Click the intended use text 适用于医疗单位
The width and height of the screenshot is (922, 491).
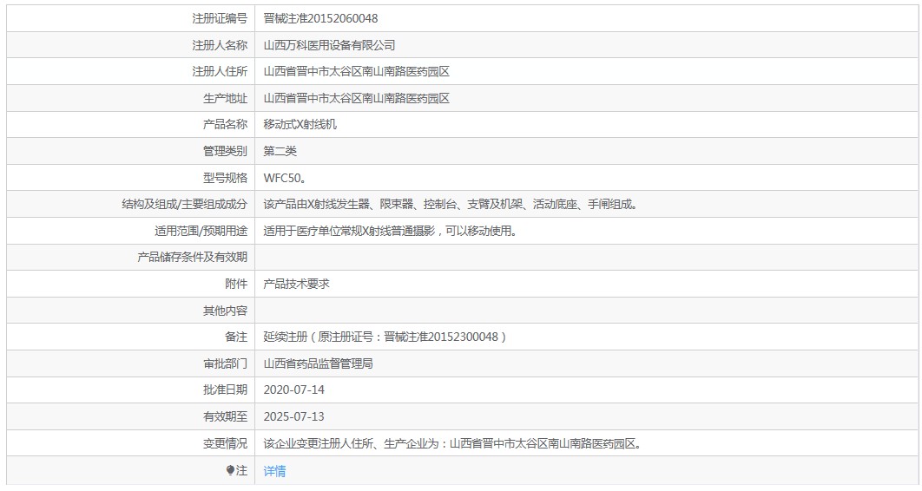pos(391,231)
